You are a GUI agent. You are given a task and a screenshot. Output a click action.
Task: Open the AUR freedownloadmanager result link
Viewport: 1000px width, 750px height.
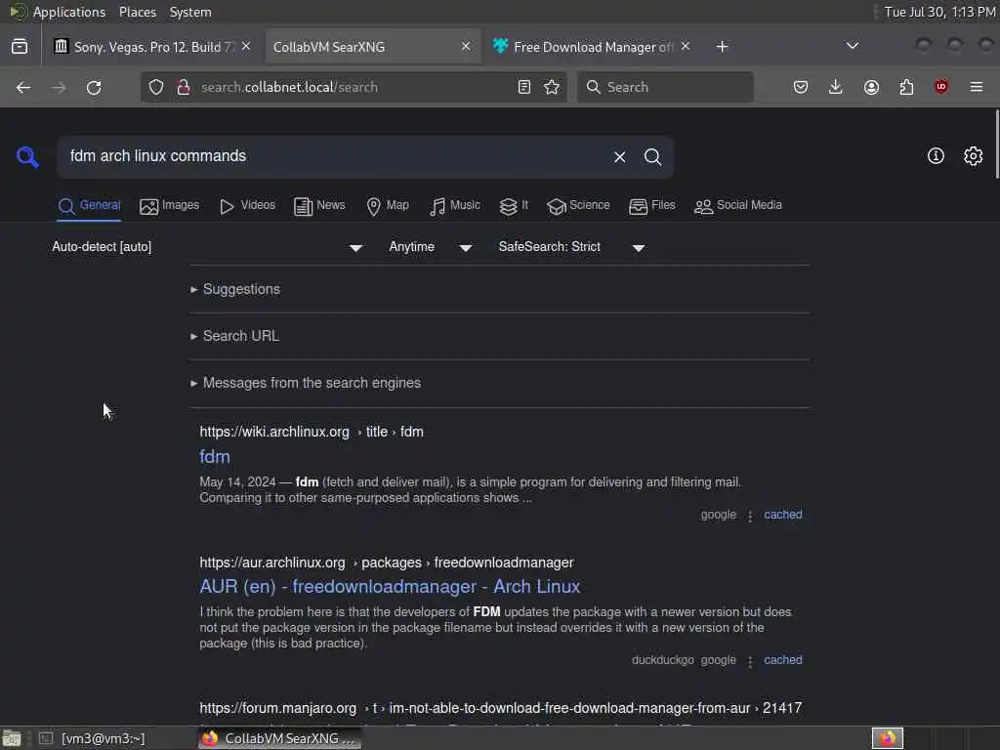(x=390, y=587)
